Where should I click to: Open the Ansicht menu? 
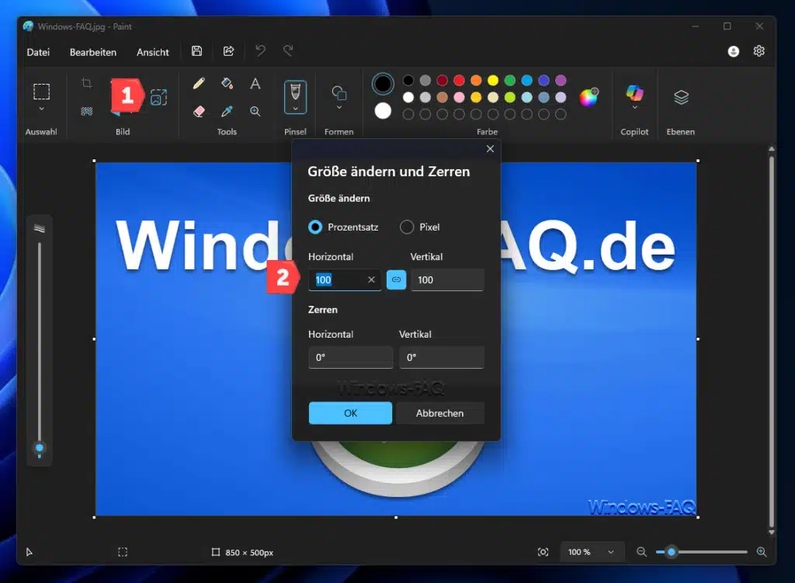153,52
